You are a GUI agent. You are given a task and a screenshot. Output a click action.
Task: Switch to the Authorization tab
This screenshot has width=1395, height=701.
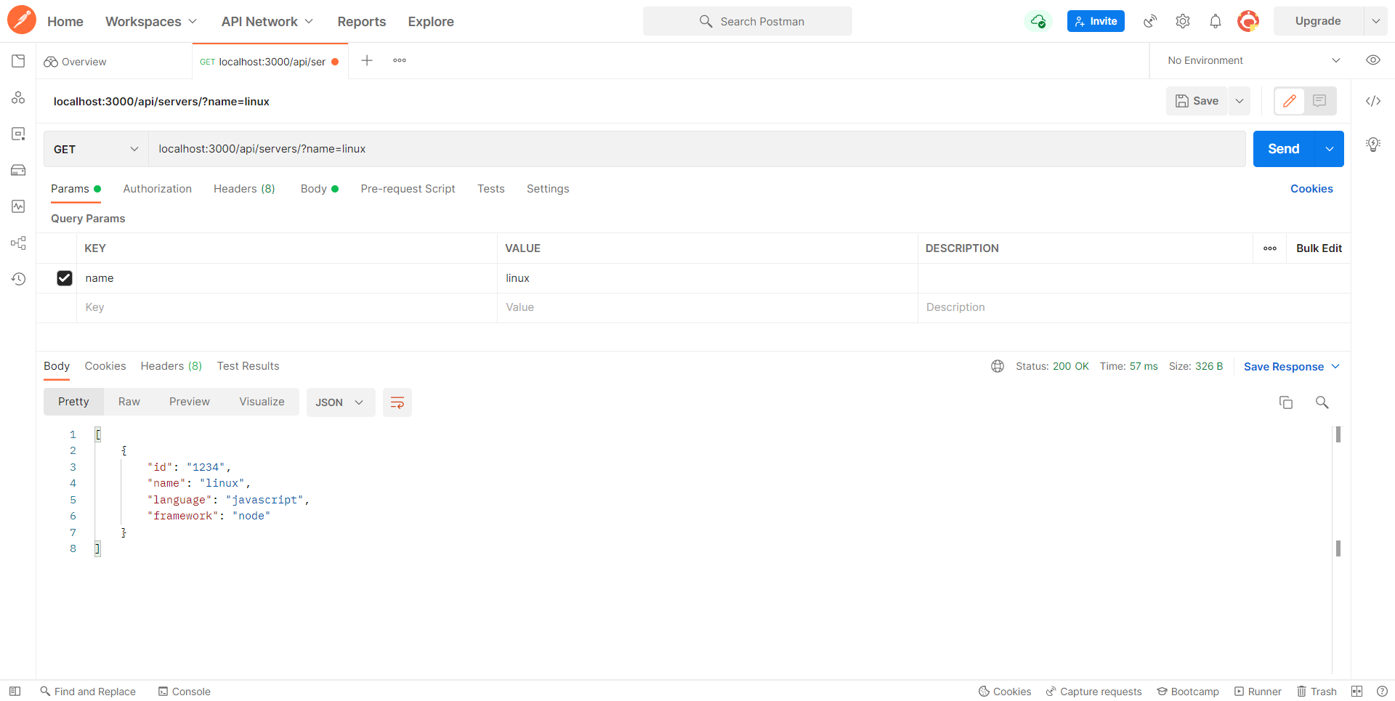(x=157, y=189)
